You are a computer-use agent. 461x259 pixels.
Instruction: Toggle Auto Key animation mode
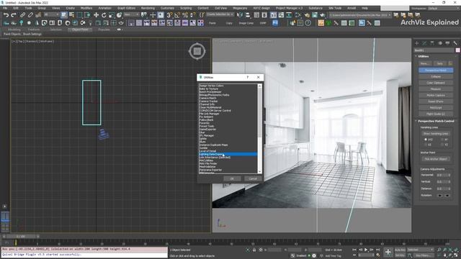click(x=400, y=250)
